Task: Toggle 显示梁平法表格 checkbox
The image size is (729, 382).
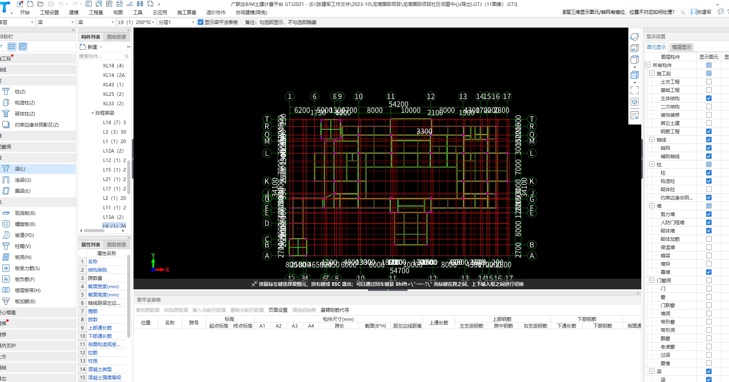Action: click(201, 22)
